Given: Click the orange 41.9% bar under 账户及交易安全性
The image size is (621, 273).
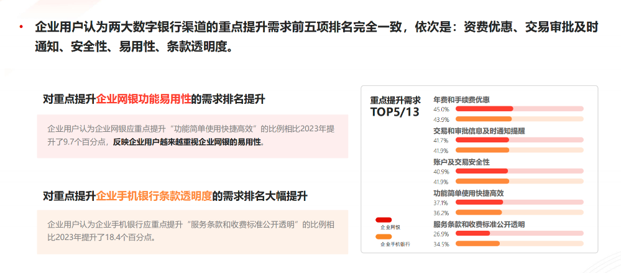Looking at the screenshot, I should coord(482,181).
